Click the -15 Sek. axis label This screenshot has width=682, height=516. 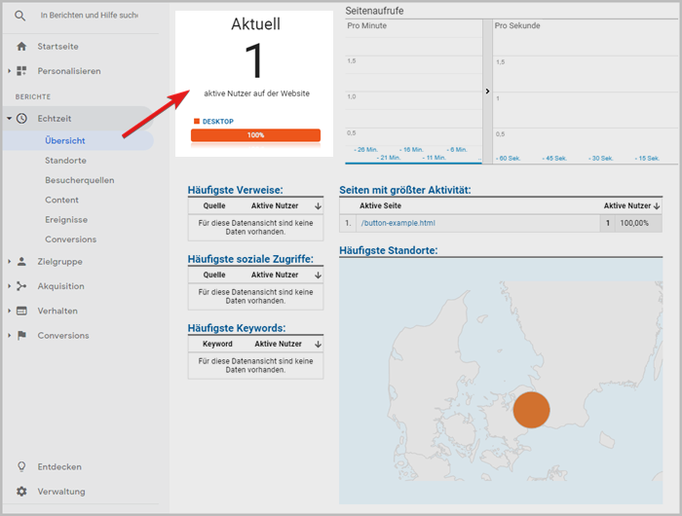point(647,159)
